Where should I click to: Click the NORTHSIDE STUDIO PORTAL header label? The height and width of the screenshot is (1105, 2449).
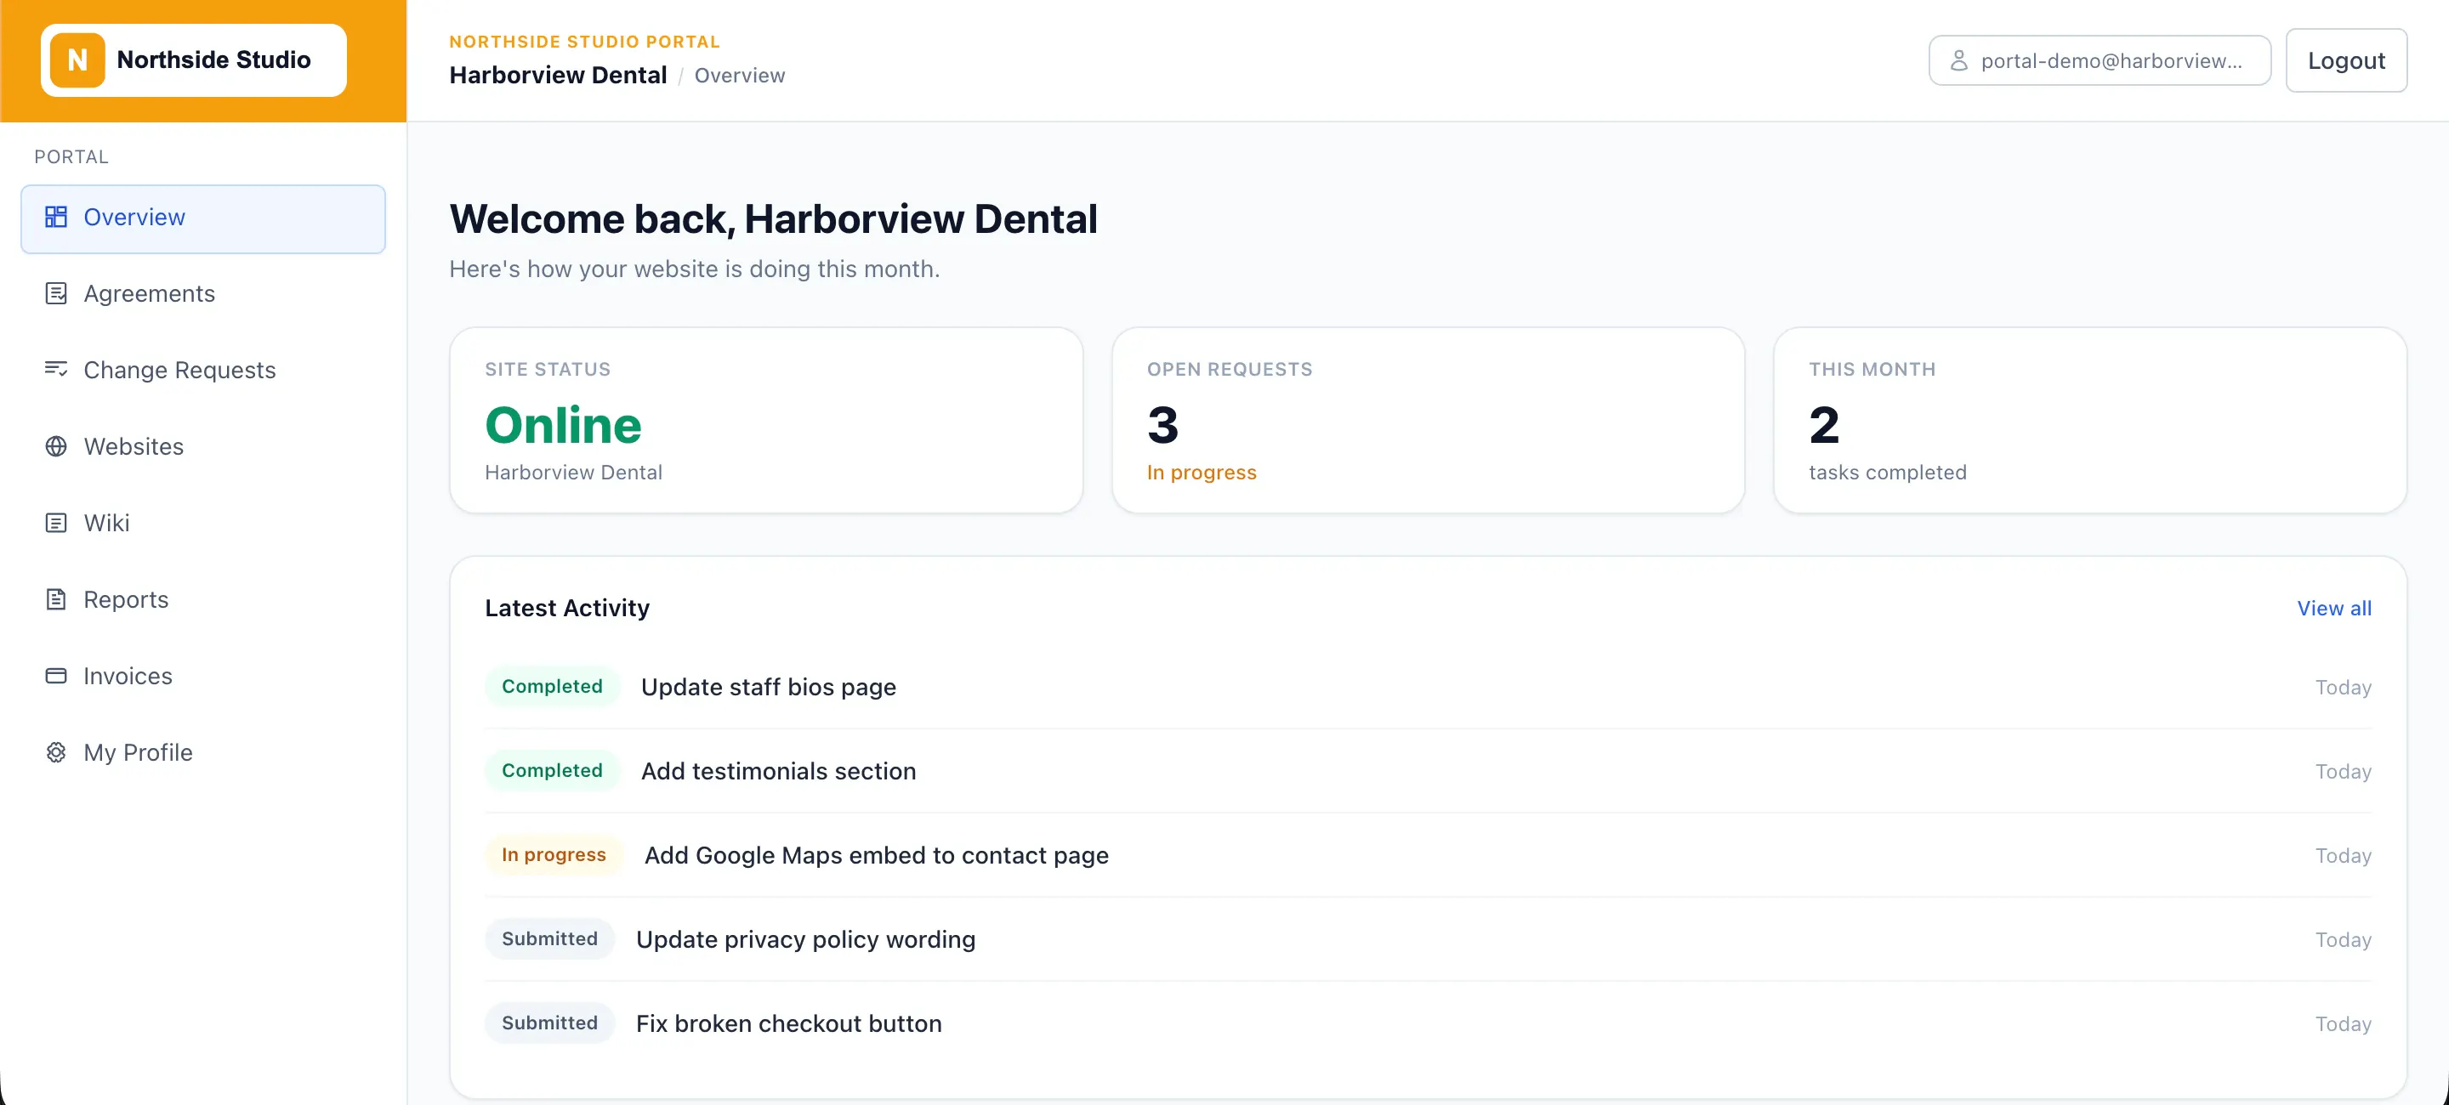click(585, 42)
